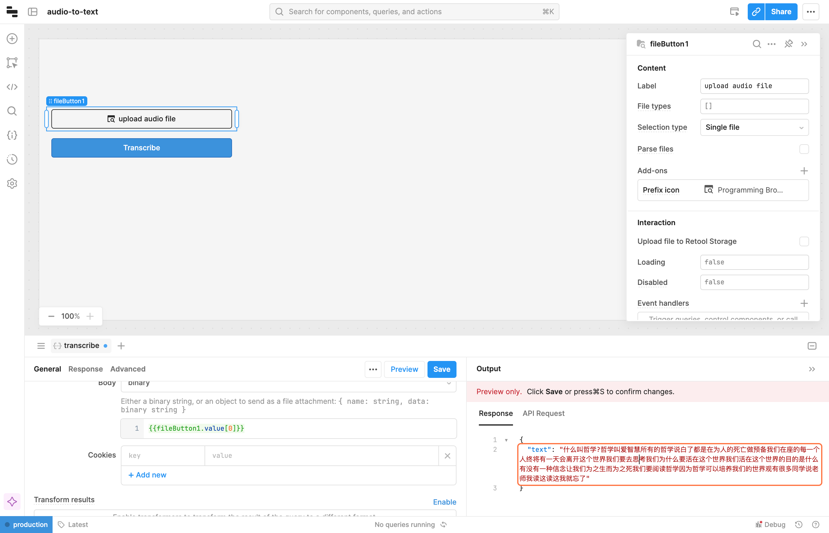Click the copy link icon beside Share

(x=756, y=12)
